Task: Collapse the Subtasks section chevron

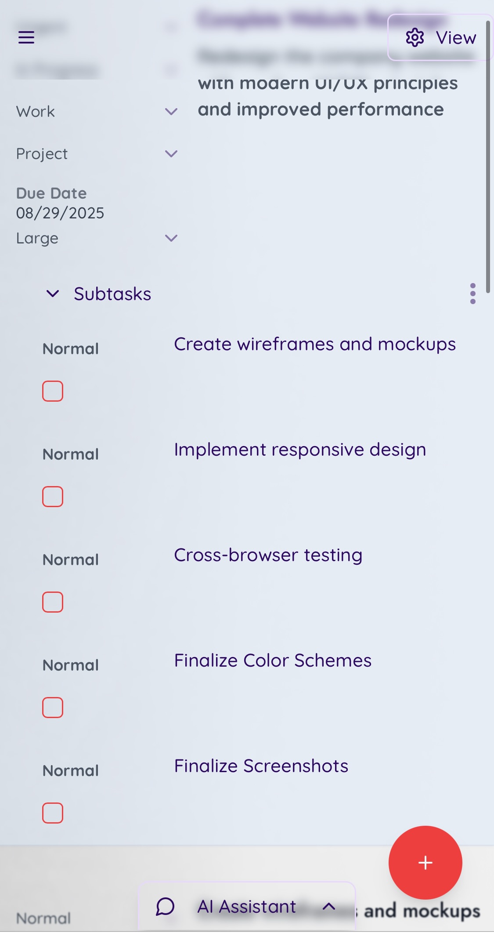Action: (x=53, y=294)
